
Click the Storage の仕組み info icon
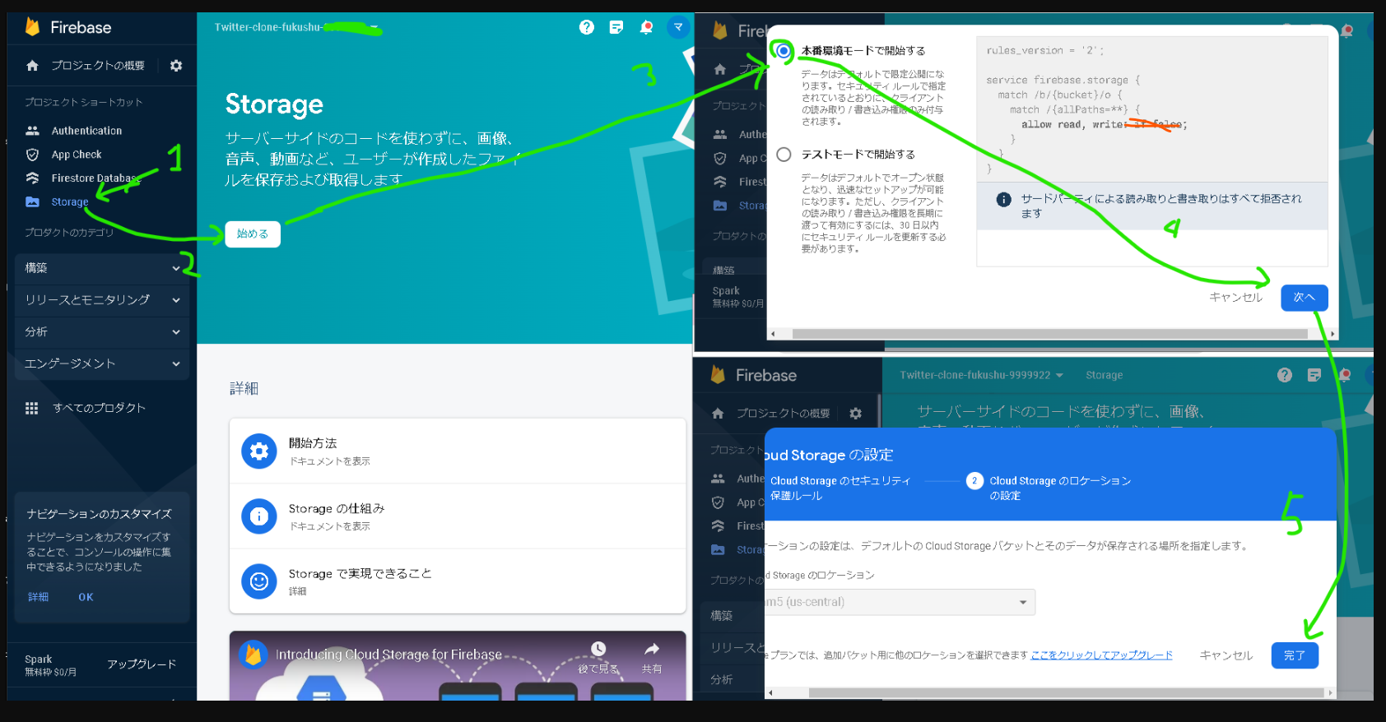click(259, 516)
